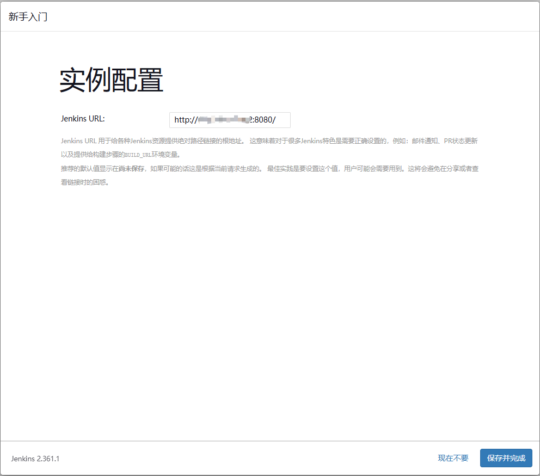
Task: Click the Jenkins URL input field
Action: point(230,120)
